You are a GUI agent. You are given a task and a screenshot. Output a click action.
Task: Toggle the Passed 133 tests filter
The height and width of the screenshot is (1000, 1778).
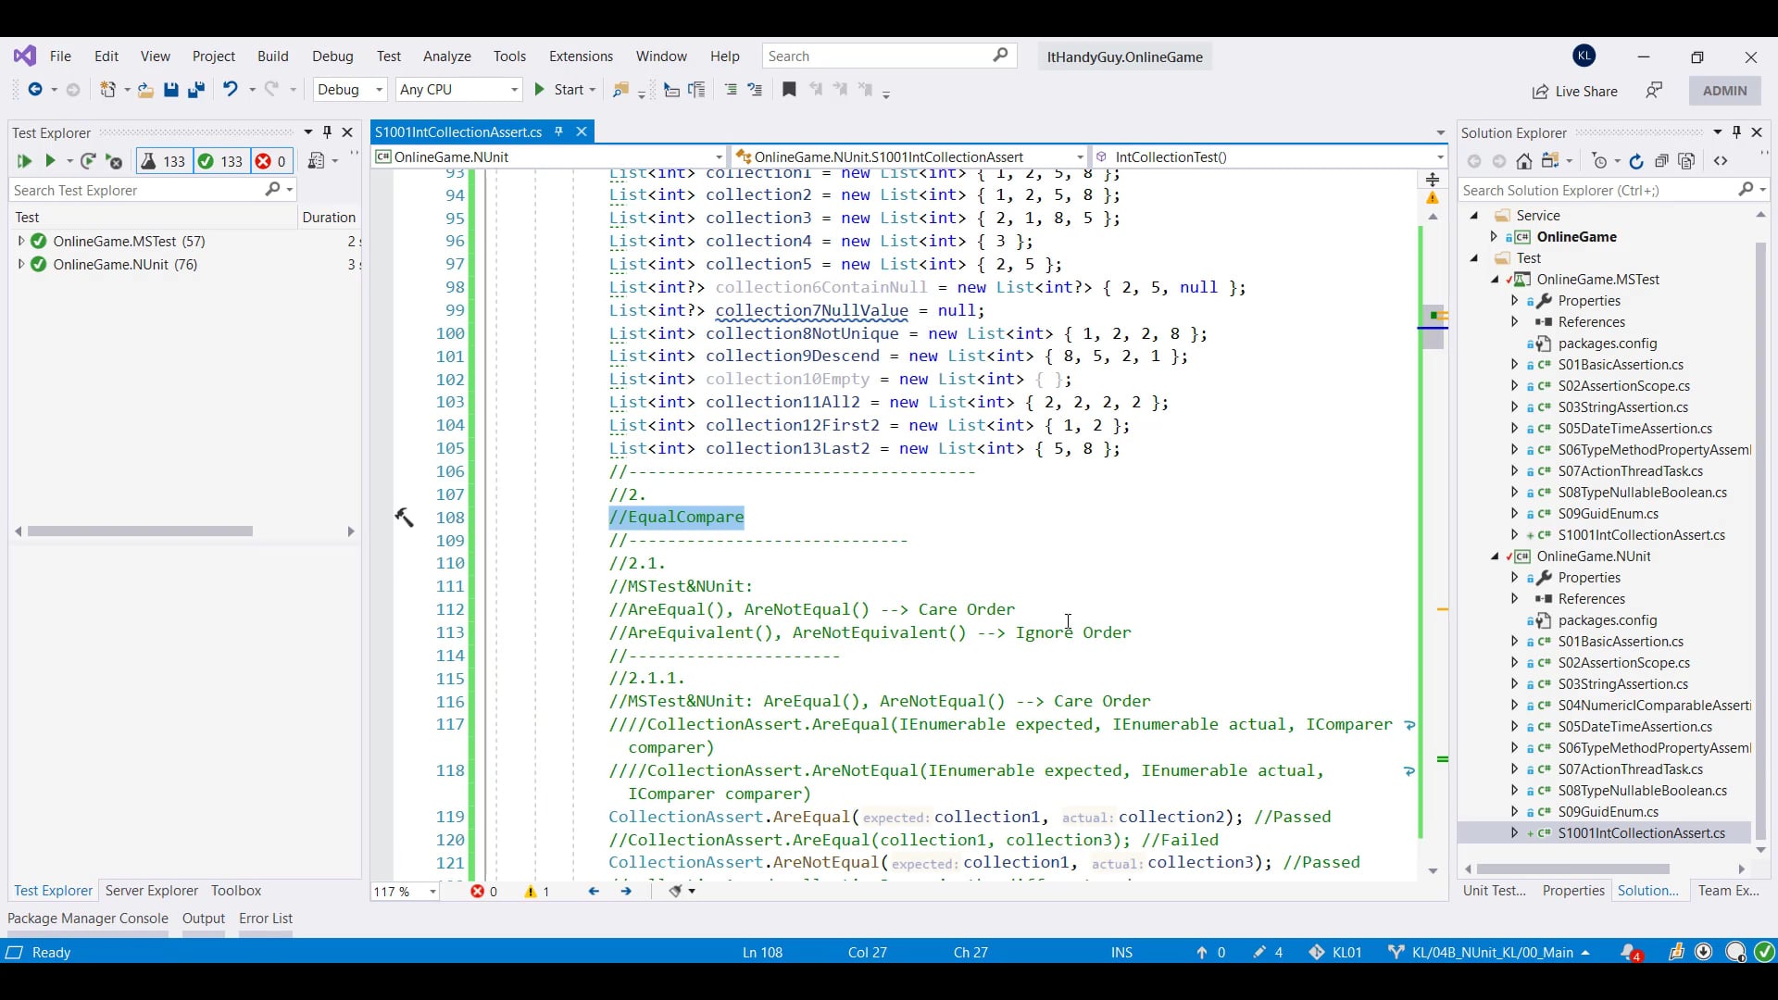(220, 161)
